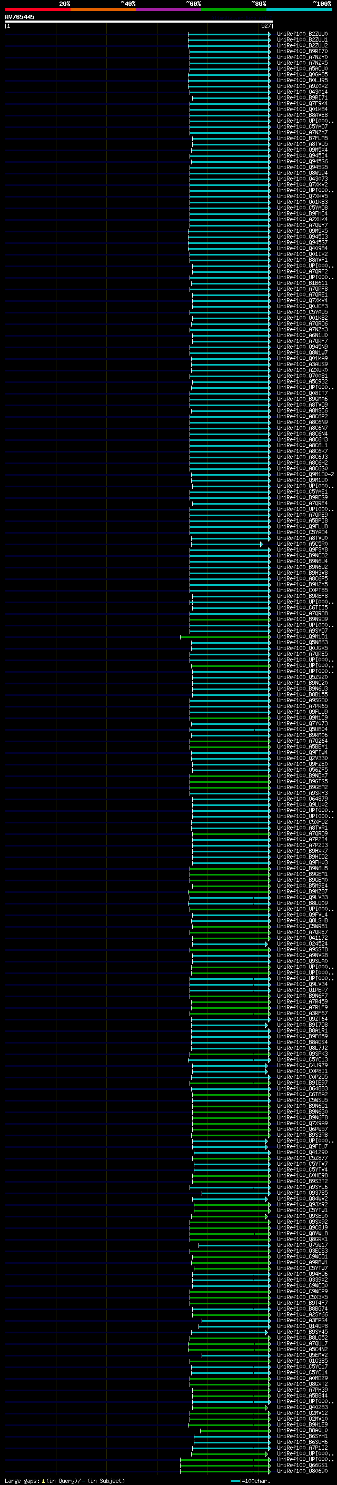Select the UniRef100_Q9M1D1 label
Image resolution: width=337 pixels, height=1485 pixels.
coord(302,636)
